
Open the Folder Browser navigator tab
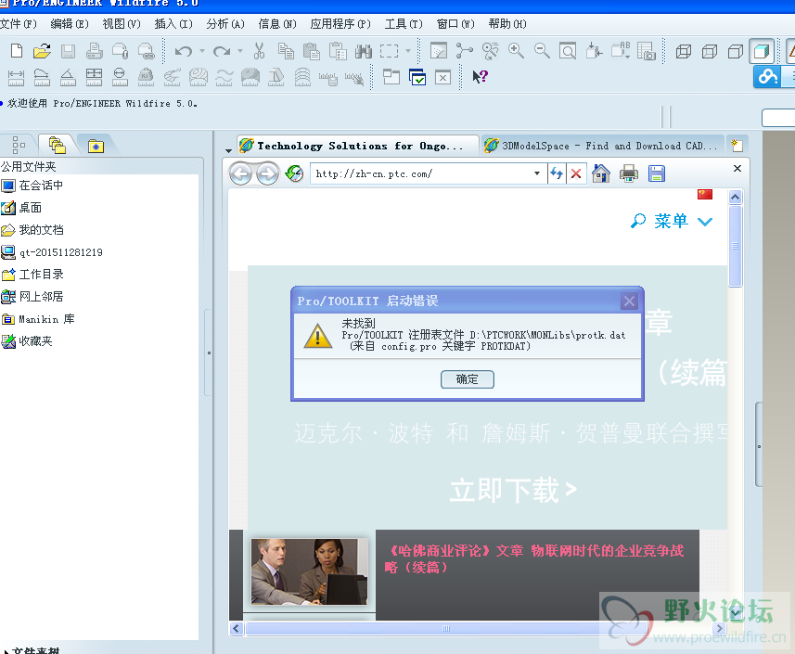58,146
